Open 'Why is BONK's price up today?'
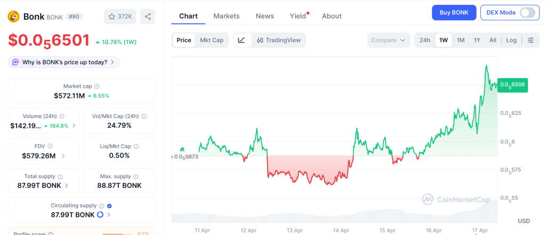The height and width of the screenshot is (235, 546). [64, 62]
